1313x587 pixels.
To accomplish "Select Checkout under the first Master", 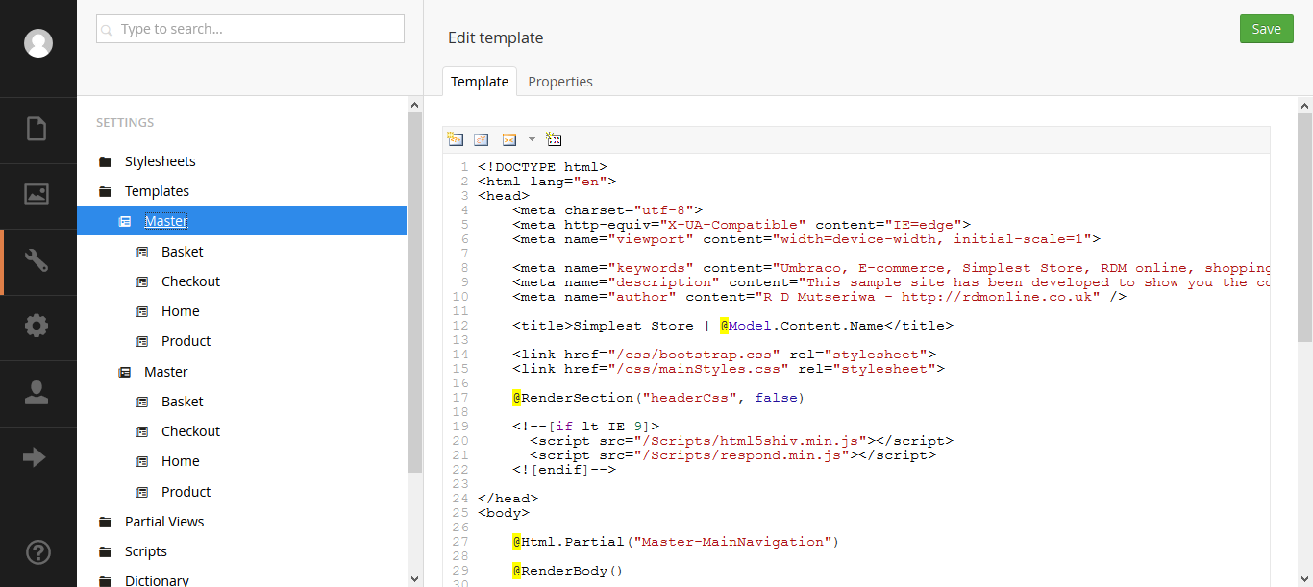I will click(190, 281).
